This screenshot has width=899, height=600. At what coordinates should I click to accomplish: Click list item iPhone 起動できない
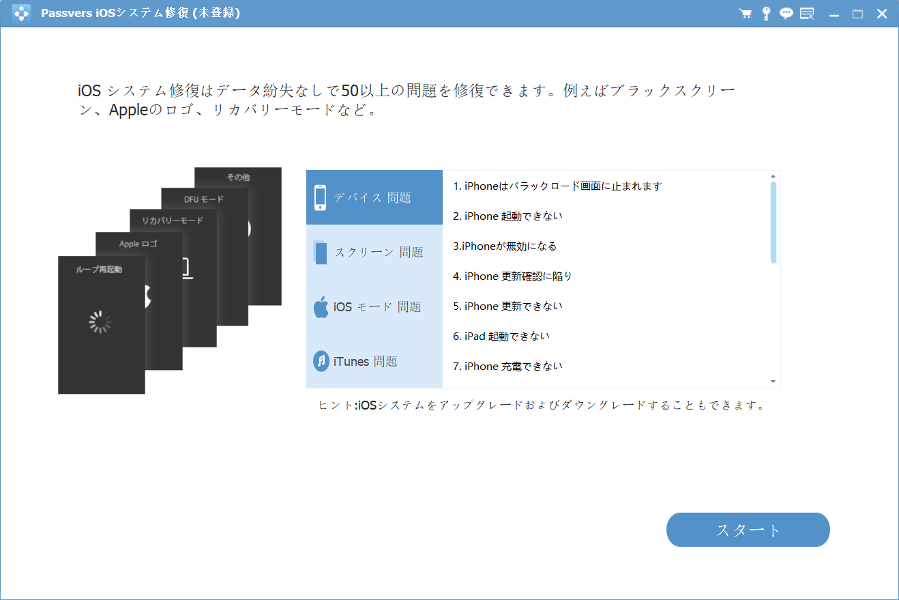pos(507,216)
